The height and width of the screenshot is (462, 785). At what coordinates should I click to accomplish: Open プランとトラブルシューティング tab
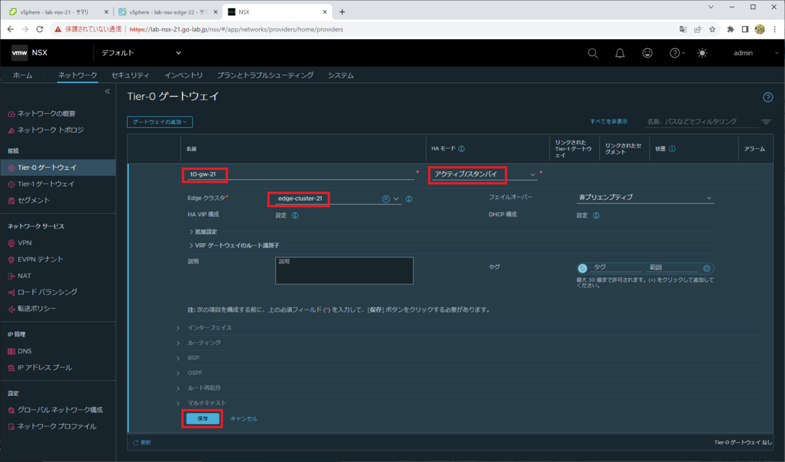point(265,75)
